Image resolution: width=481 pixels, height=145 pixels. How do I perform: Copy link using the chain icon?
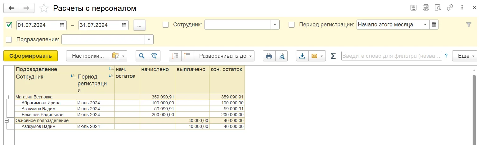click(450, 8)
